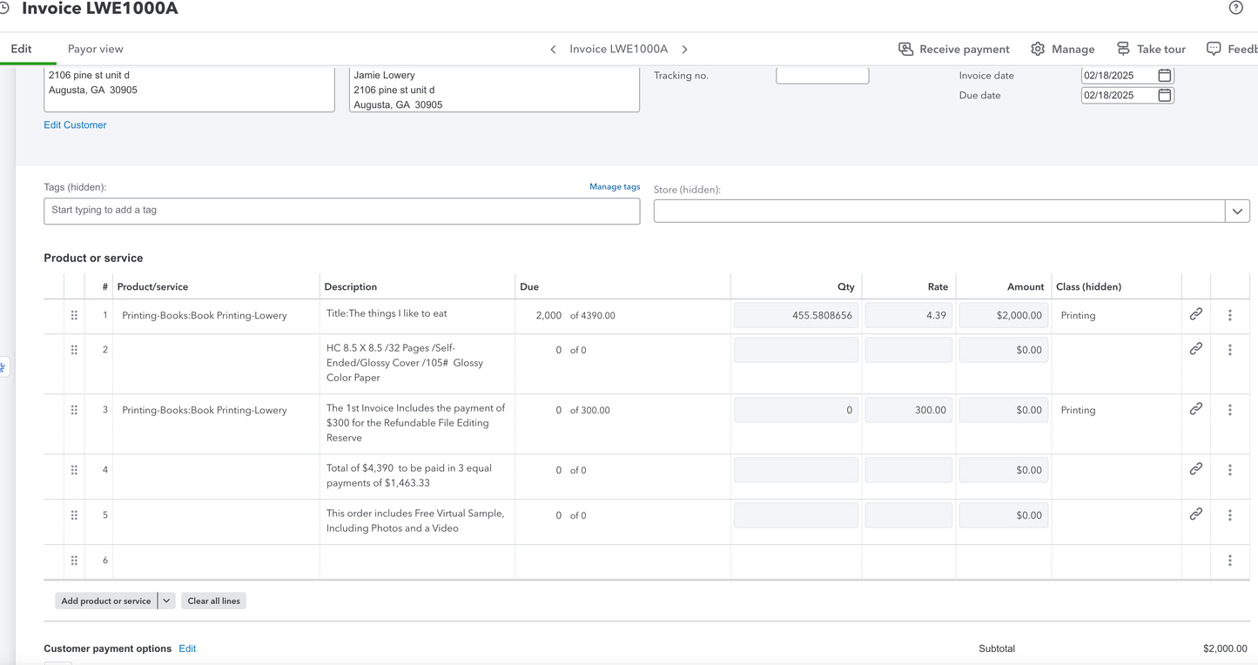Open the three-dot menu for line 6
Image resolution: width=1258 pixels, height=665 pixels.
coord(1229,561)
